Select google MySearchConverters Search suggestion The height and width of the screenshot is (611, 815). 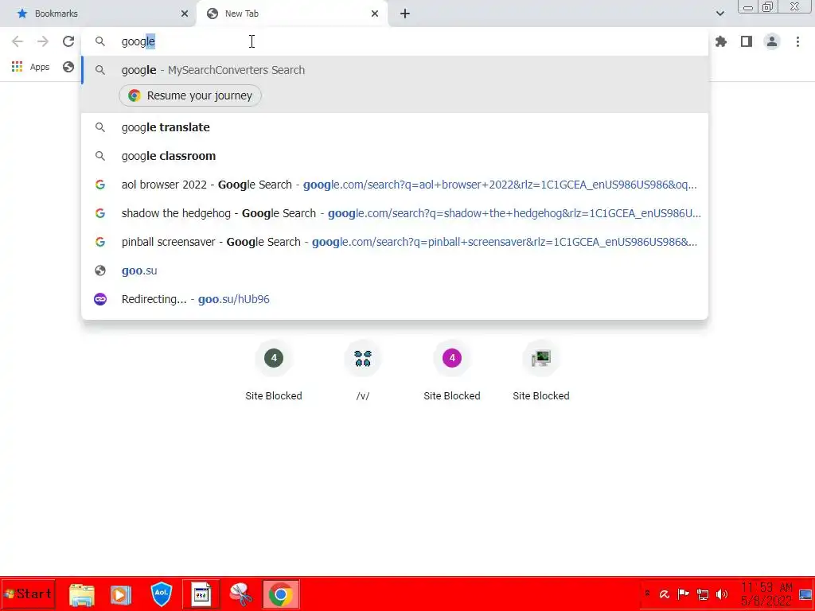(395, 70)
